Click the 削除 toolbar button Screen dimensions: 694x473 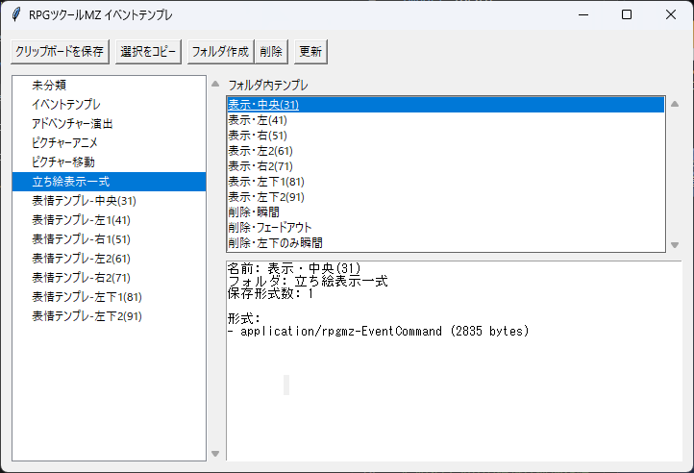(271, 52)
